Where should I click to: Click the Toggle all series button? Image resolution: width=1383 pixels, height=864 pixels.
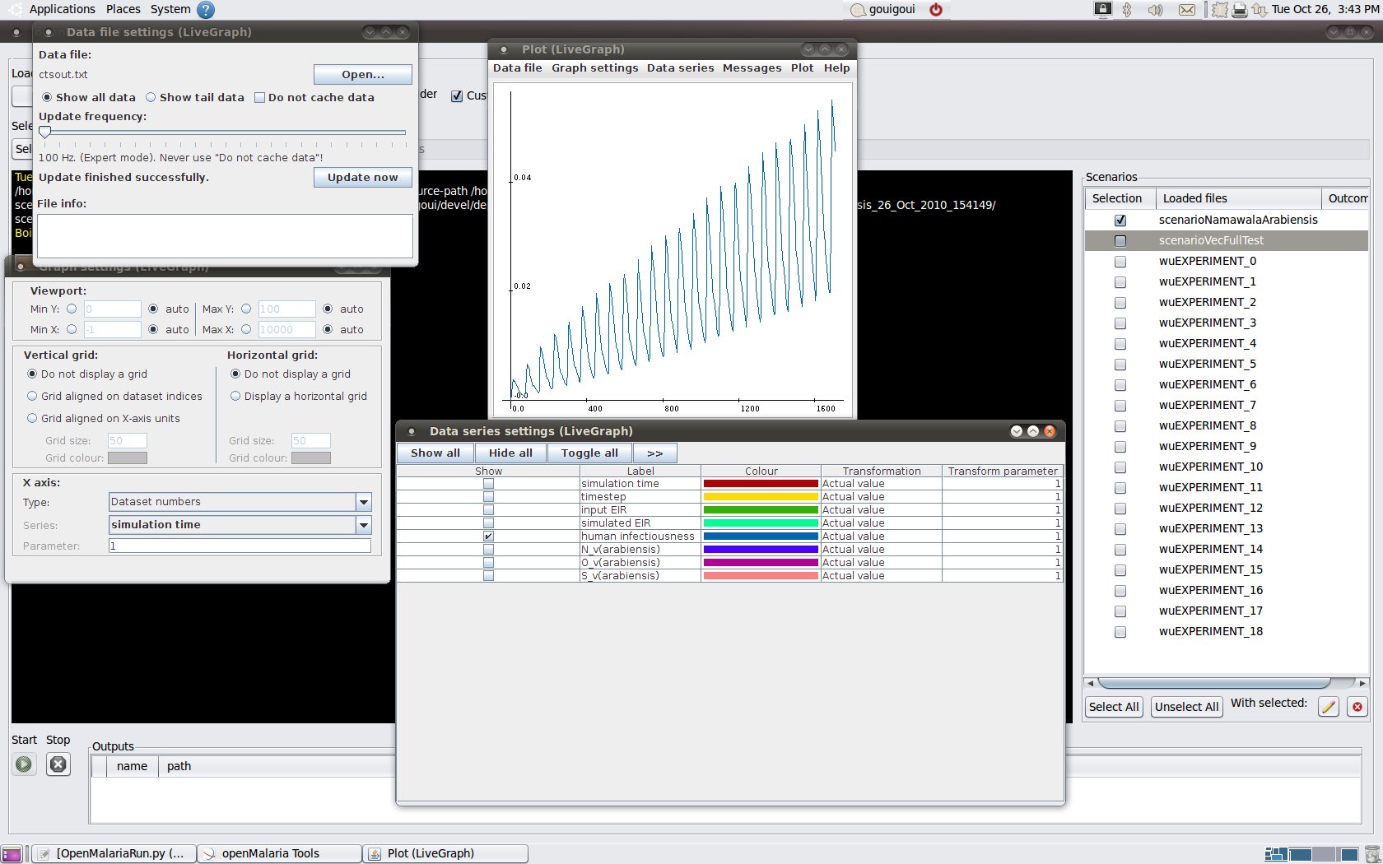[589, 453]
